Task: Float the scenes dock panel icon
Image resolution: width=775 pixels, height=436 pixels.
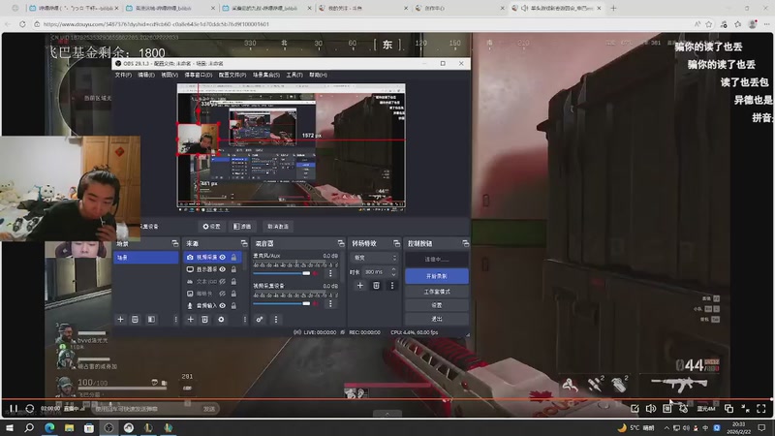Action: click(175, 243)
